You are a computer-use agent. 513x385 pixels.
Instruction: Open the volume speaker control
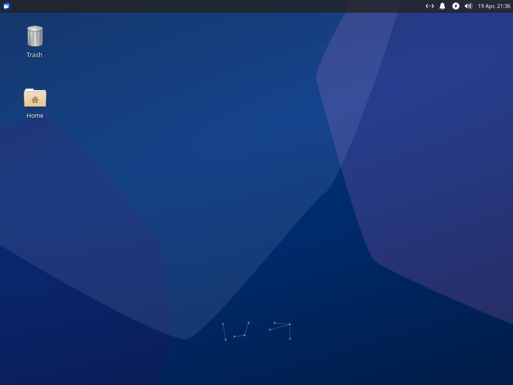[468, 6]
